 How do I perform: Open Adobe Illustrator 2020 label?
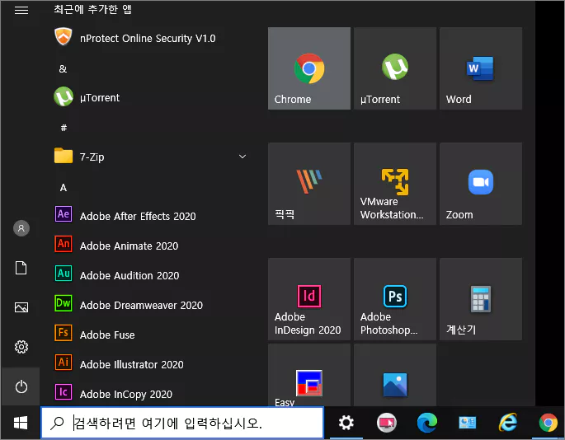(132, 364)
